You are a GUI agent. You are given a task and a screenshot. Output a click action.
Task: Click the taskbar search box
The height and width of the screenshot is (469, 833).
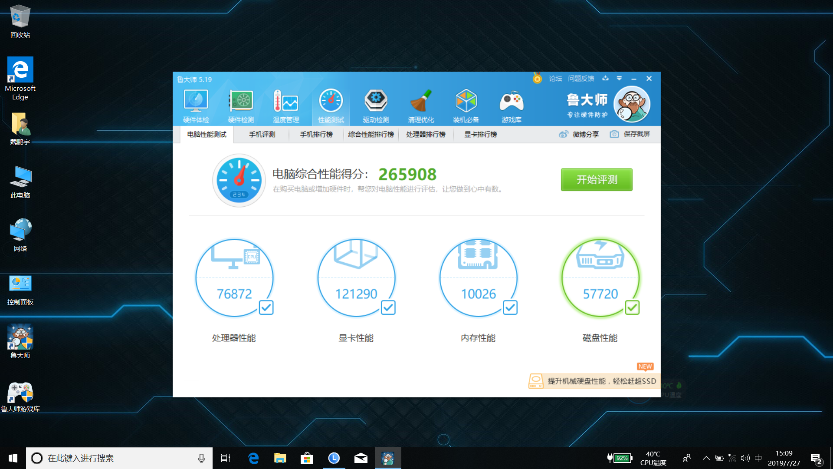tap(119, 458)
